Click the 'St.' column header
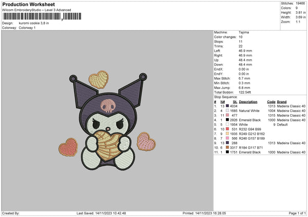 tap(235, 102)
